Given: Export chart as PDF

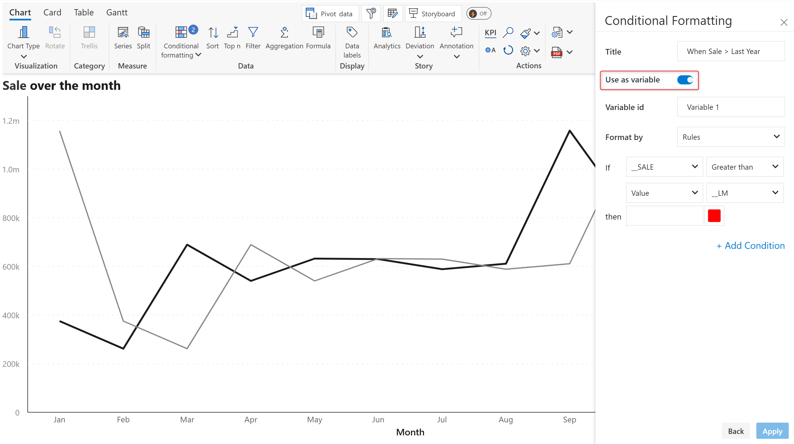Looking at the screenshot, I should 556,52.
